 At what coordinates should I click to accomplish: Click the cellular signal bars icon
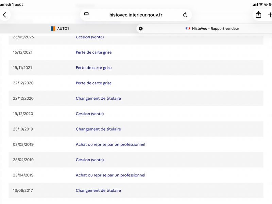click(255, 4)
